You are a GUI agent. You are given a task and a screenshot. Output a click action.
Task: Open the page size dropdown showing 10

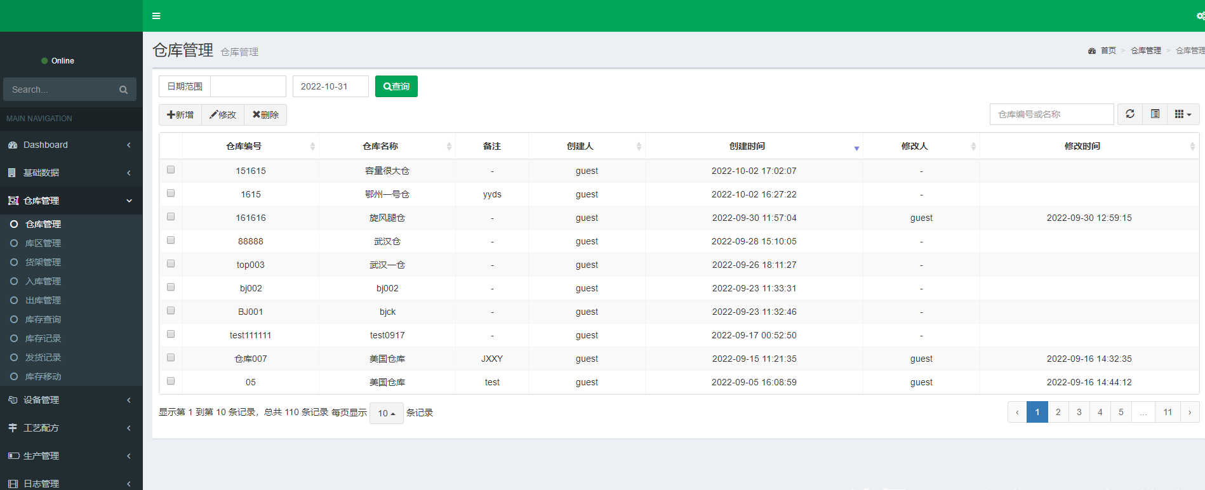click(x=386, y=413)
